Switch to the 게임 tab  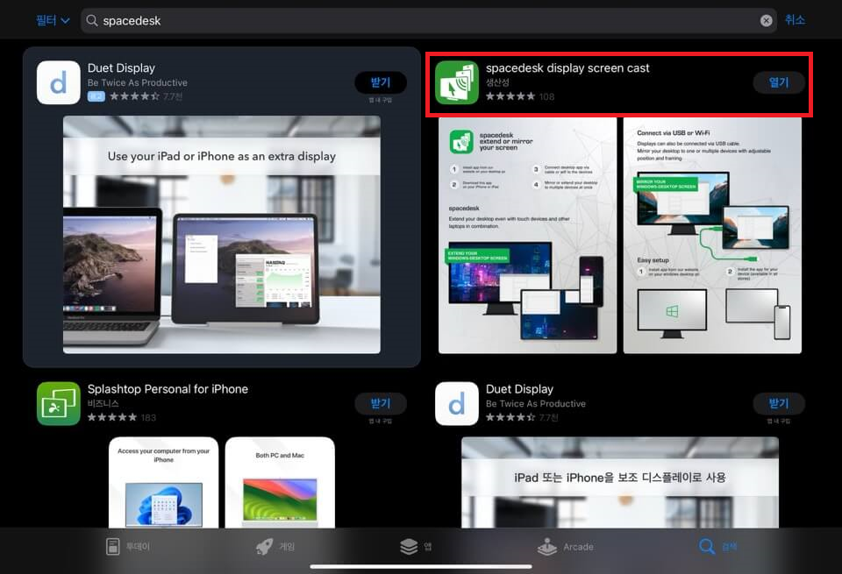point(275,547)
